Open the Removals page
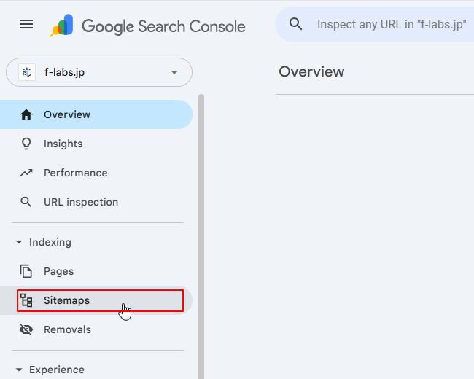This screenshot has height=379, width=474. pos(96,329)
